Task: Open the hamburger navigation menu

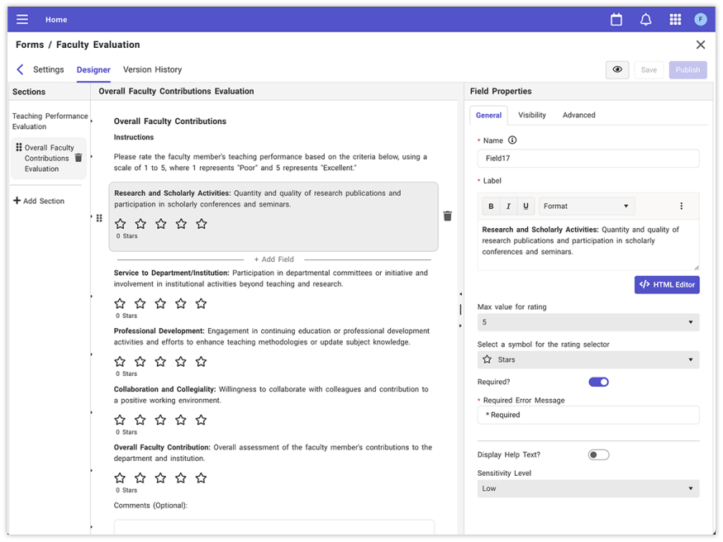Action: pyautogui.click(x=21, y=19)
